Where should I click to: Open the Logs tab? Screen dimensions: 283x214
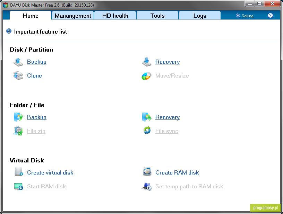click(200, 16)
